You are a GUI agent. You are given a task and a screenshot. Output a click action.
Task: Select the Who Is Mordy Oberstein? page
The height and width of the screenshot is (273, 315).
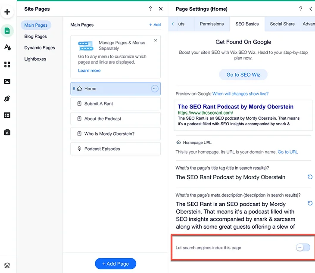tap(115, 133)
